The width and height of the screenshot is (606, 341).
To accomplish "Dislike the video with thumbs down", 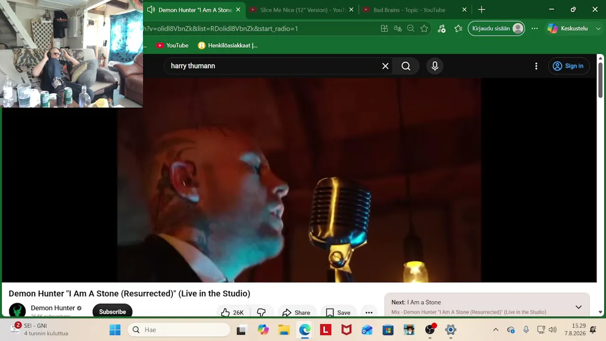I will tap(261, 312).
